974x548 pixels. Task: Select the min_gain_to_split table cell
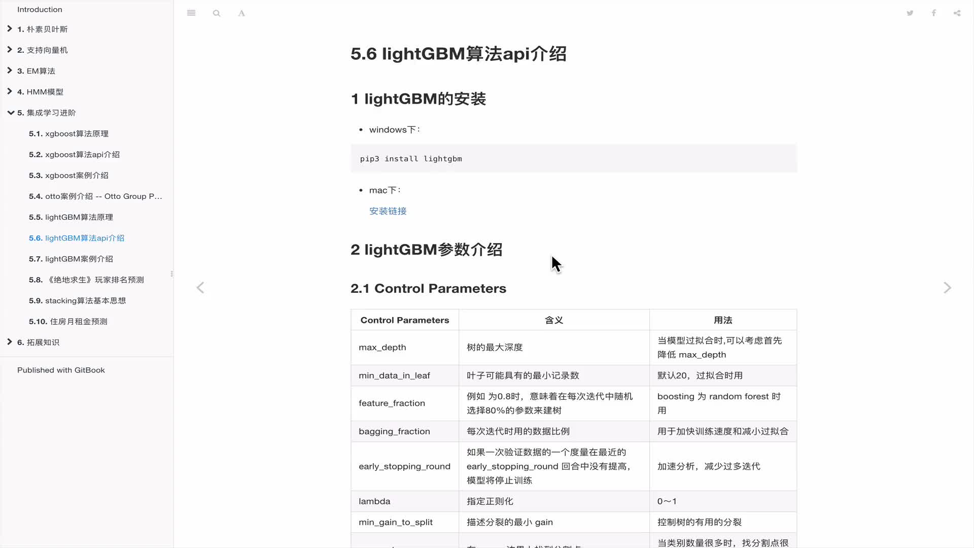point(405,522)
